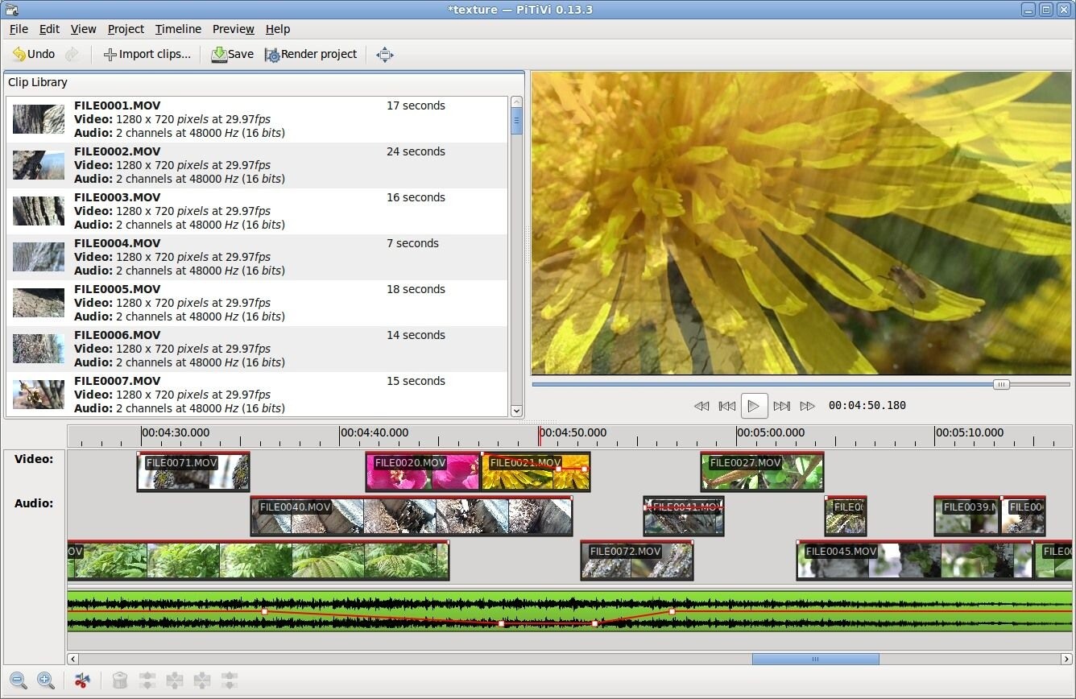Zoom out of the timeline
The height and width of the screenshot is (699, 1076).
point(19,680)
